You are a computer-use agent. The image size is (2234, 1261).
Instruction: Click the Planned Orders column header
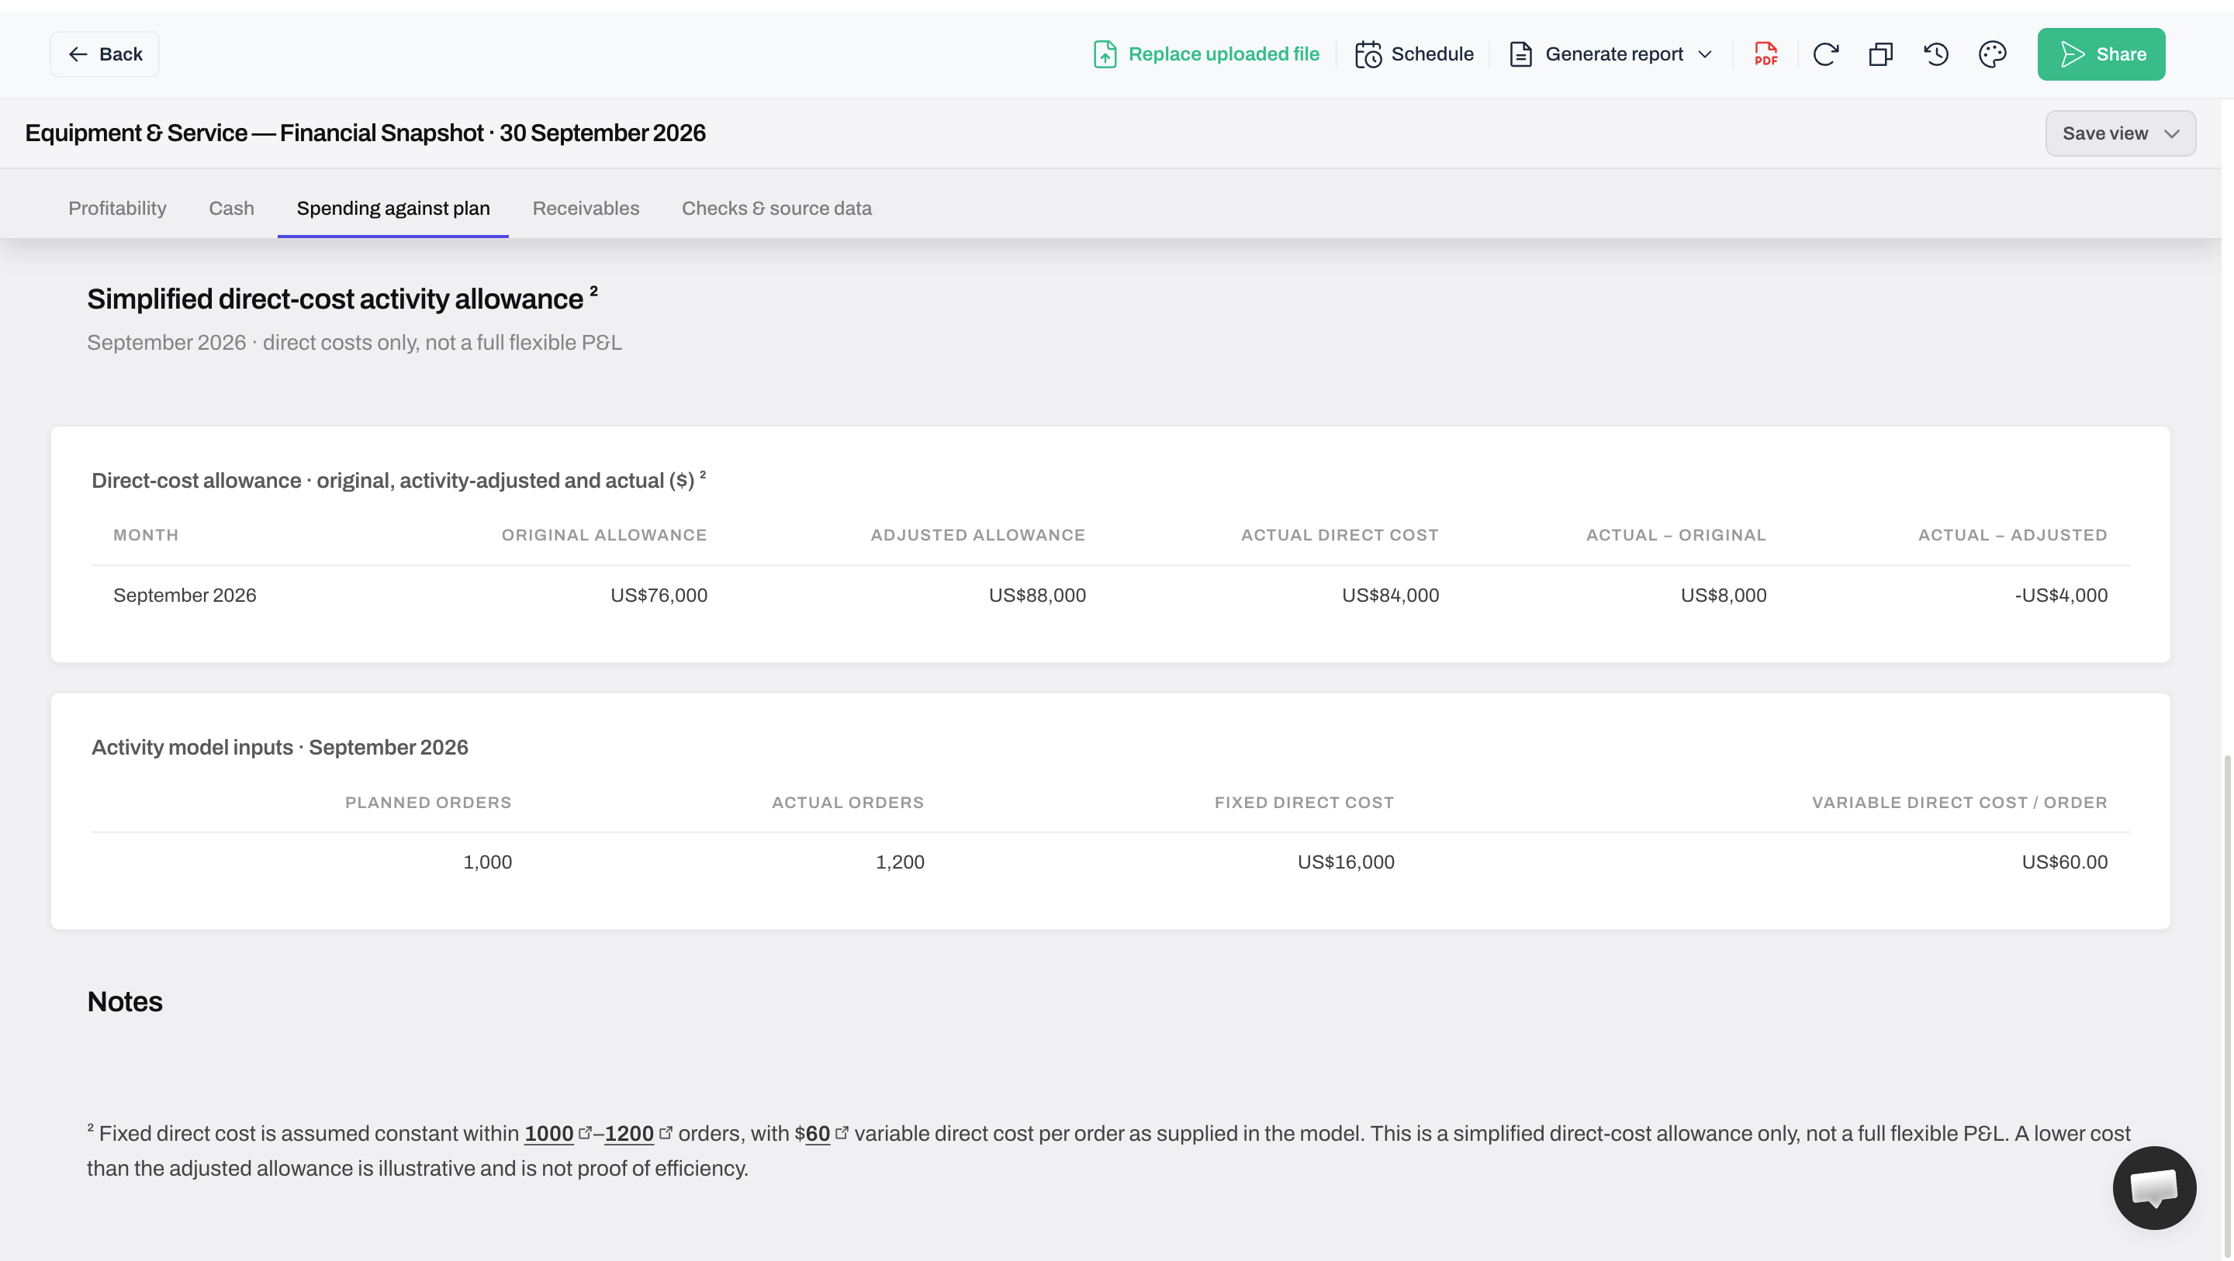point(428,802)
